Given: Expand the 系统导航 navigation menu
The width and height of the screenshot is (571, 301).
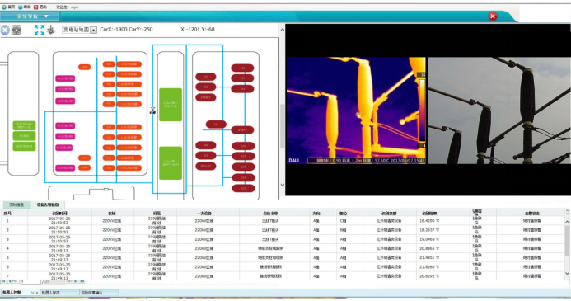Looking at the screenshot, I should click(x=30, y=16).
